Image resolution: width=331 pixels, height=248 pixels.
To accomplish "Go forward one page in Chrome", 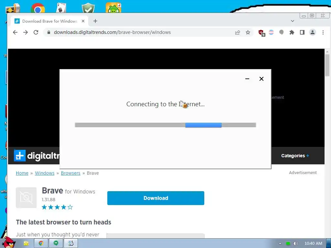I will (26, 32).
